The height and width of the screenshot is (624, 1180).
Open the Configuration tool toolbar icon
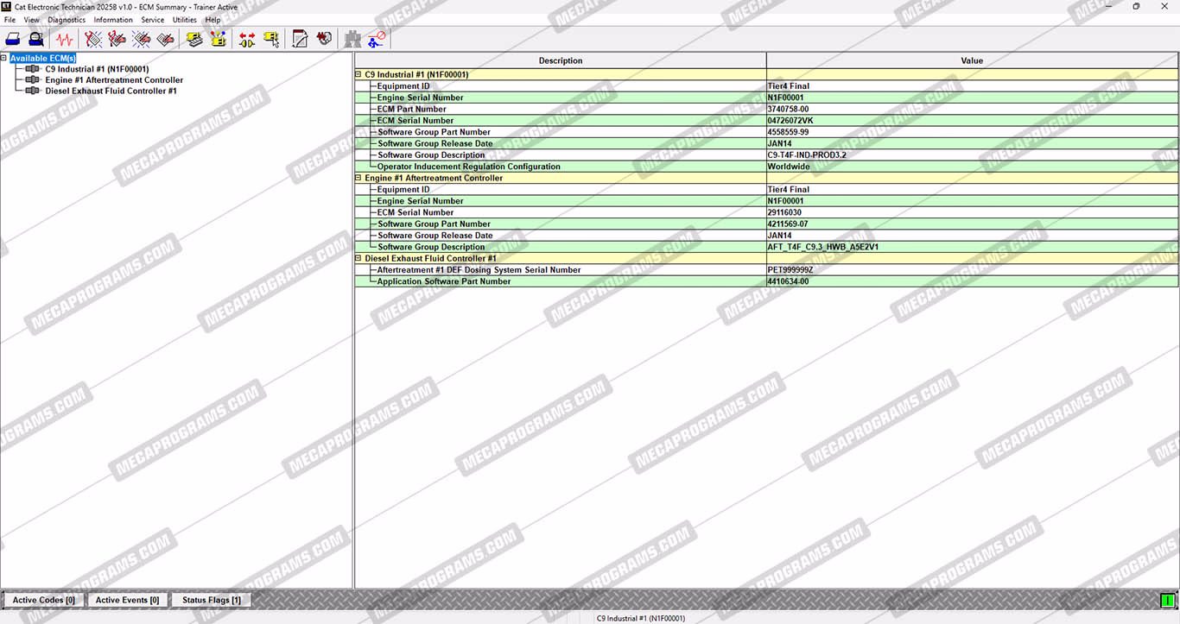218,39
